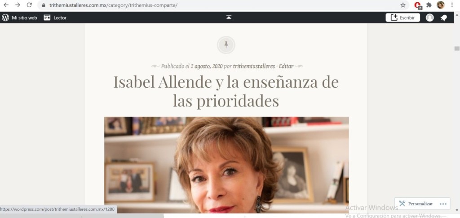Screen dimensions: 460x218
Task: Click the Editar link
Action: [x=286, y=66]
